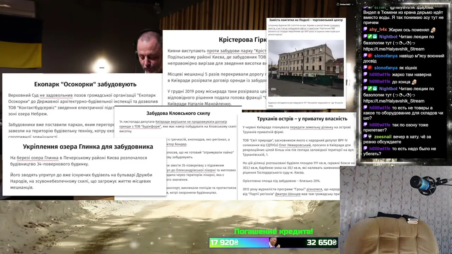452x254 pixels.
Task: Click the Twitch badge on the 'жарко там наверна' message
Action: [x=365, y=74]
